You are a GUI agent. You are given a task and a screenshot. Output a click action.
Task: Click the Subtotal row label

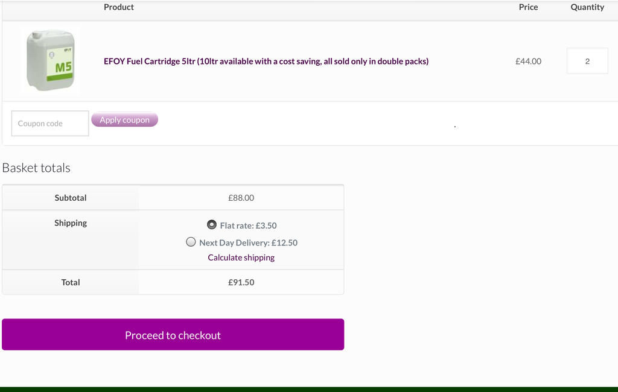click(x=71, y=198)
